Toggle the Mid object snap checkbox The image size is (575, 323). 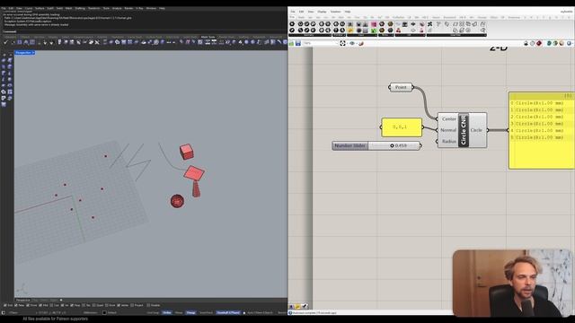(x=40, y=305)
